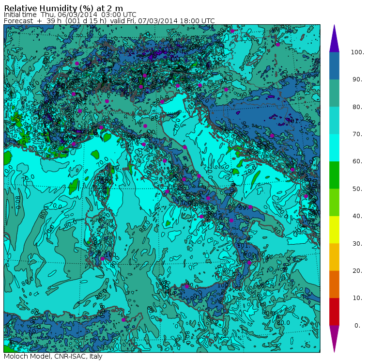The height and width of the screenshot is (363, 368).
Task: Click the dark green 50–60 legend band
Action: (334, 175)
